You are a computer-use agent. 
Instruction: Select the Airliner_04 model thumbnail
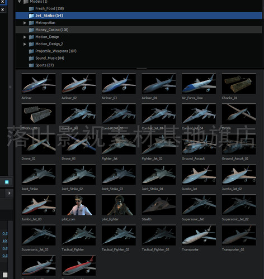pos(159,84)
